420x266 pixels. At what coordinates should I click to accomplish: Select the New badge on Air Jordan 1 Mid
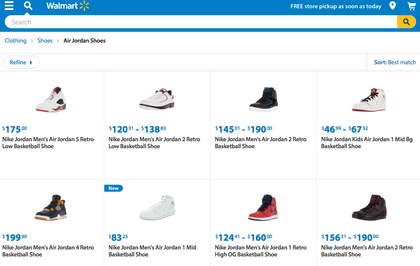click(x=113, y=188)
